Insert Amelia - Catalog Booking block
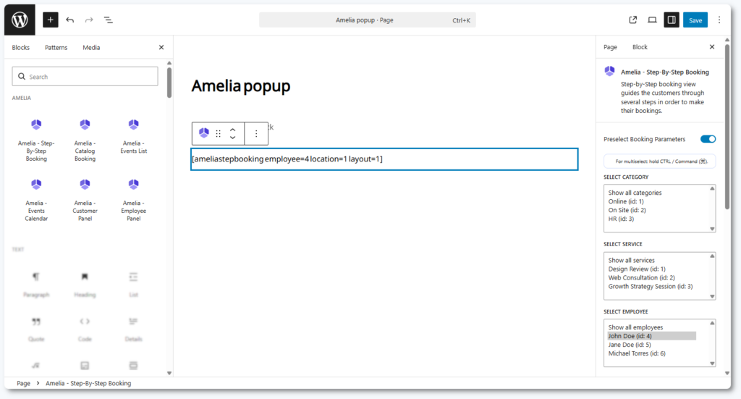 click(x=85, y=140)
